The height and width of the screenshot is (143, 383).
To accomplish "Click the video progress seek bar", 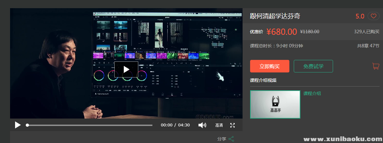I will click(x=90, y=125).
